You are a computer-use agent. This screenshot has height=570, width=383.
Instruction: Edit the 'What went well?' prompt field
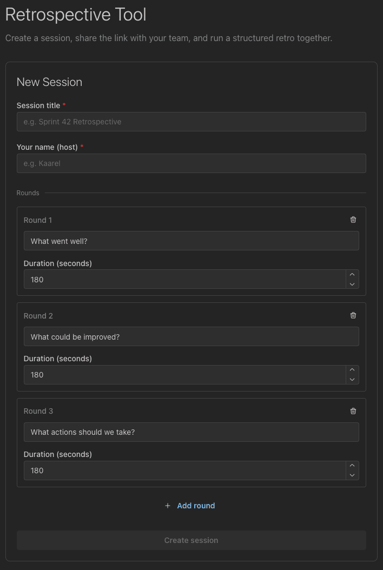point(191,241)
